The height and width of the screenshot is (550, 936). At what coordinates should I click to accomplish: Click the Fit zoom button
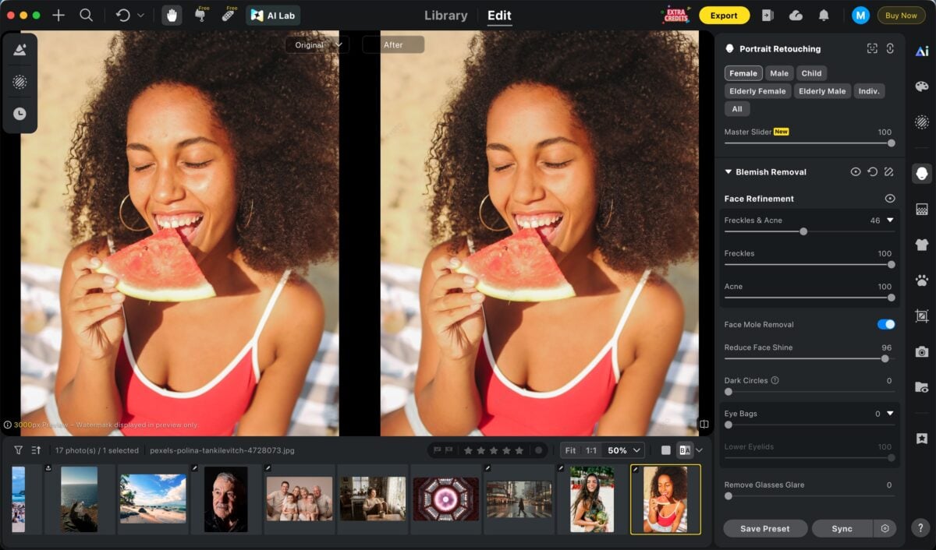[x=571, y=450]
